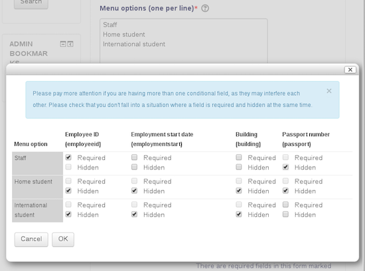This screenshot has width=365, height=271.
Task: Check Required for International student Passport number
Action: [285, 205]
